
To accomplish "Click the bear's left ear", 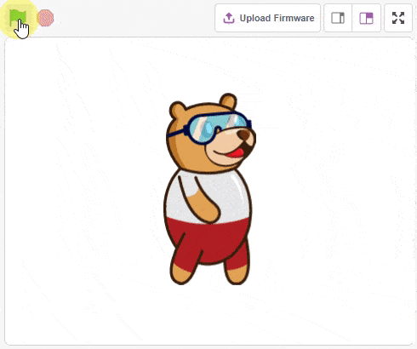I will click(177, 111).
